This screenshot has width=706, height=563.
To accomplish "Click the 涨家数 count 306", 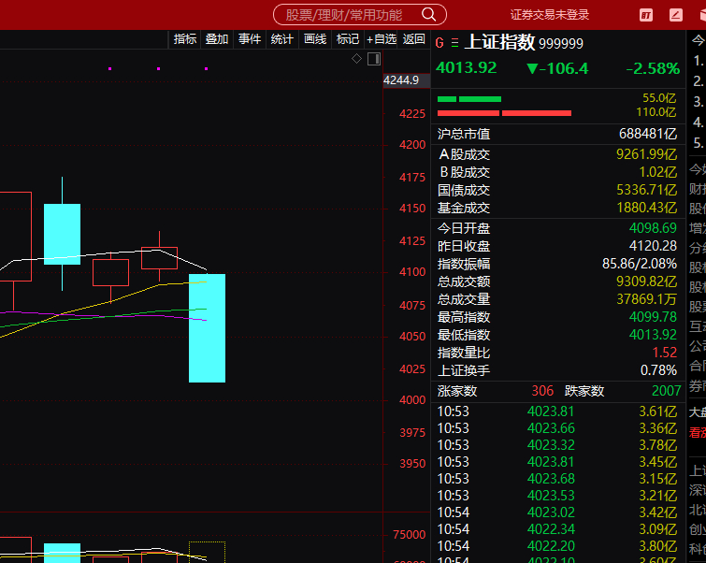I will tap(542, 391).
